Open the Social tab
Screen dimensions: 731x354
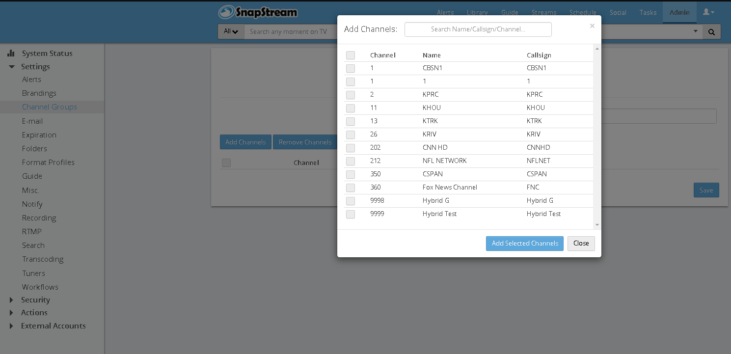point(618,12)
